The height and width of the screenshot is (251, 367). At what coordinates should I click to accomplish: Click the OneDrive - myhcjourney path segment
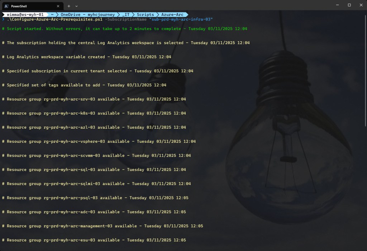(87, 15)
